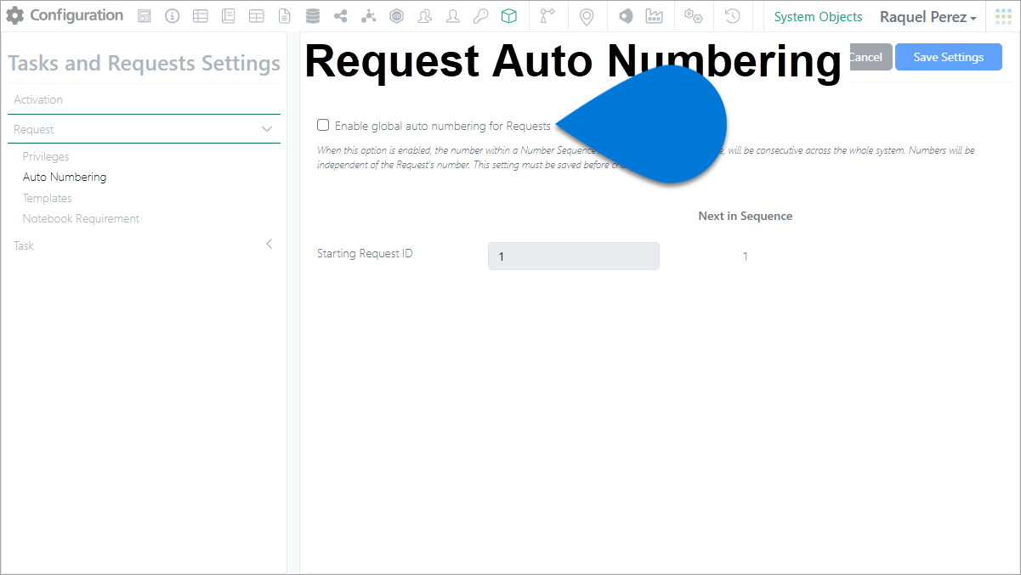Open the apps grid icon

coord(1003,16)
